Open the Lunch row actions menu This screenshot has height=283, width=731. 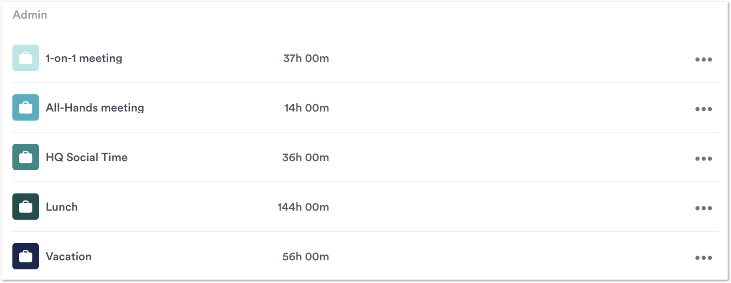click(x=704, y=208)
